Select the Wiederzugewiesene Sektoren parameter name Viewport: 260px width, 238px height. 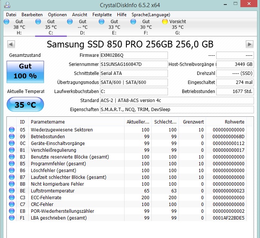click(62, 130)
